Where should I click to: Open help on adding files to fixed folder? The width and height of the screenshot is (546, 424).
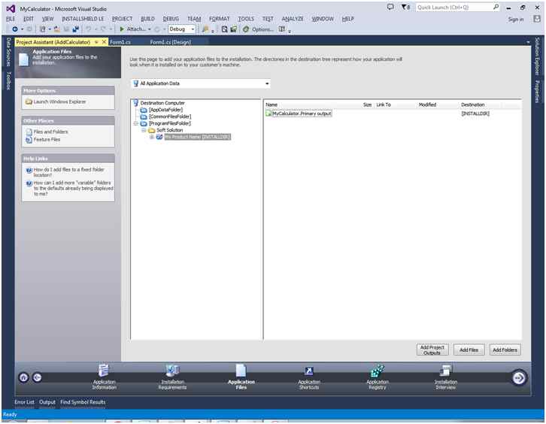click(x=68, y=172)
